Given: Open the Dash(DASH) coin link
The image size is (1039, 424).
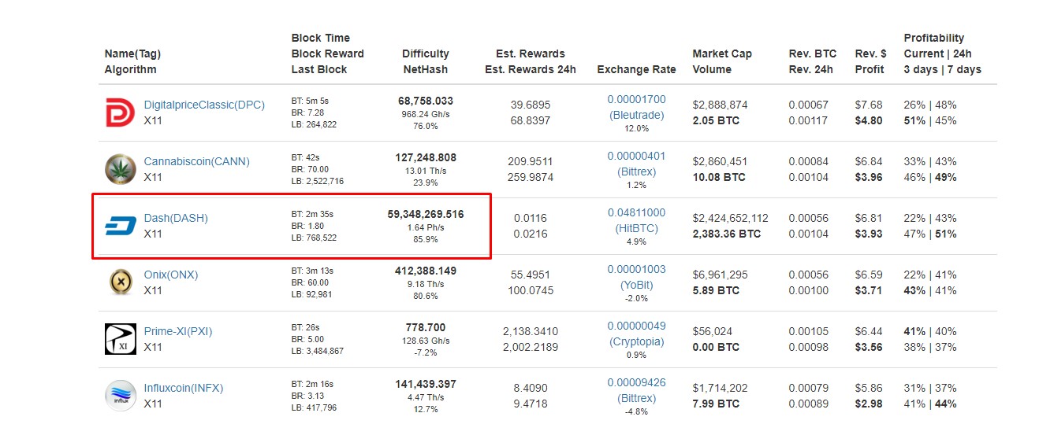Looking at the screenshot, I should (176, 218).
